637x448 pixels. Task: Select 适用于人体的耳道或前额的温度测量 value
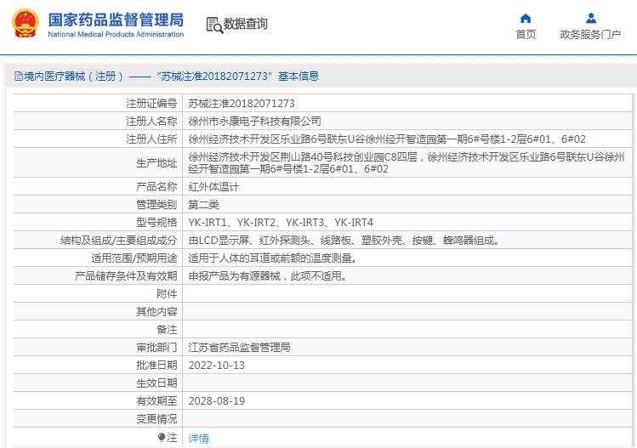point(273,258)
